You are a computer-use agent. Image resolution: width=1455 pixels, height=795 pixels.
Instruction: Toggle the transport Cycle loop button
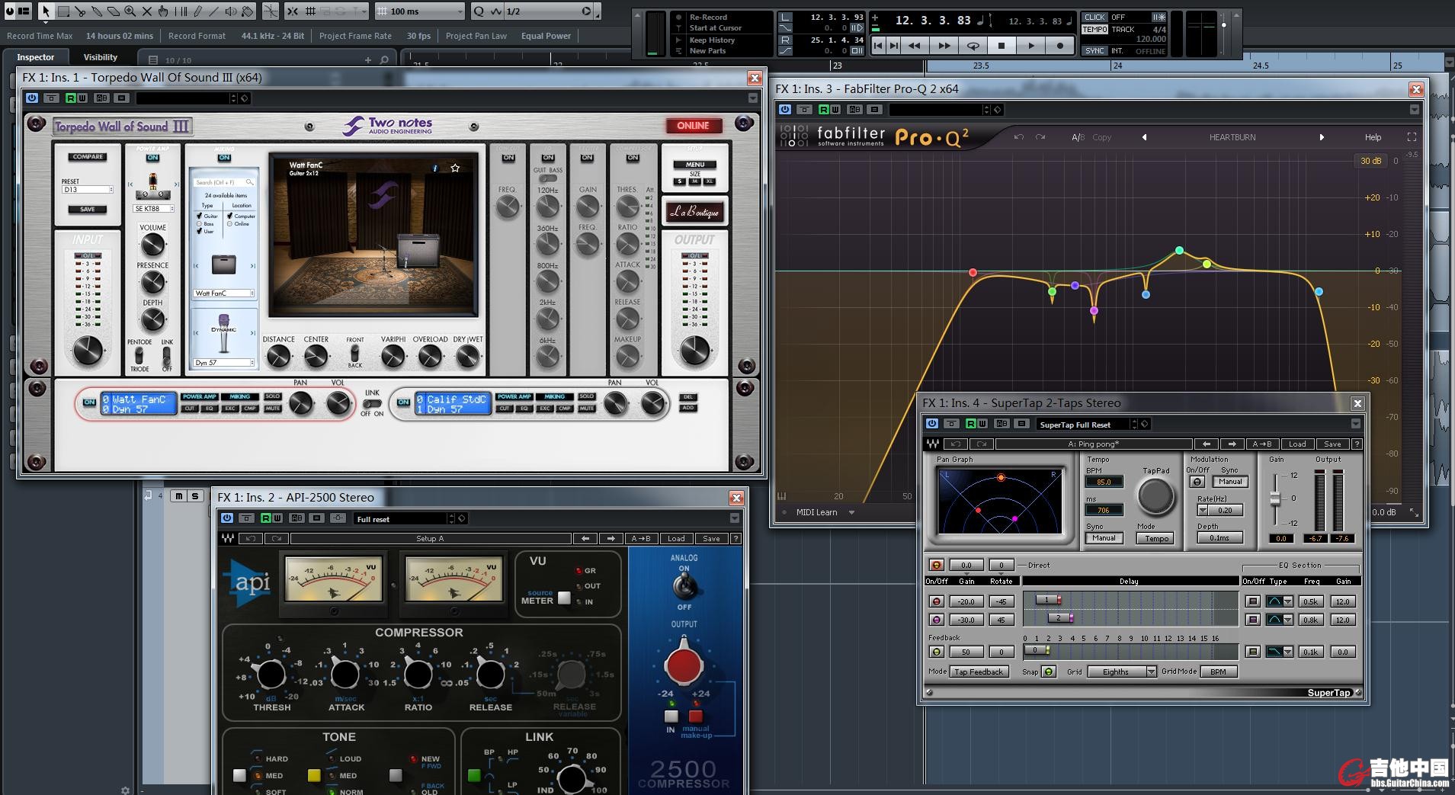(973, 46)
